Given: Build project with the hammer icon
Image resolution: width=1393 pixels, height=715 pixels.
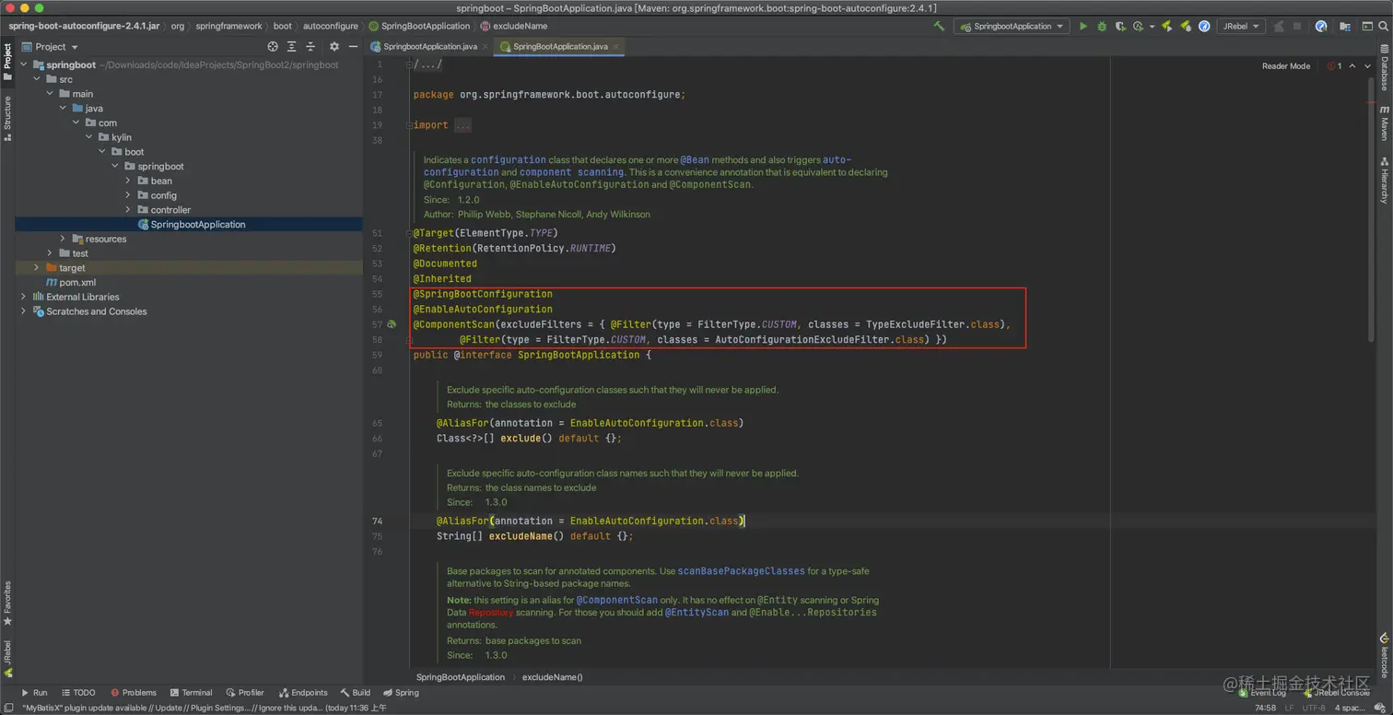Looking at the screenshot, I should tap(939, 27).
